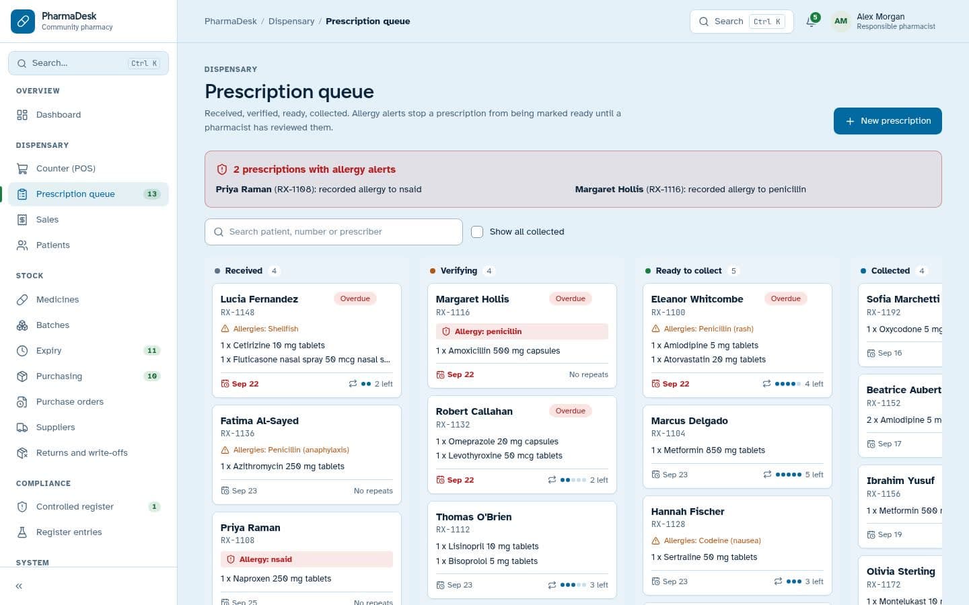View the Suppliers list
The image size is (969, 605).
tap(88, 428)
